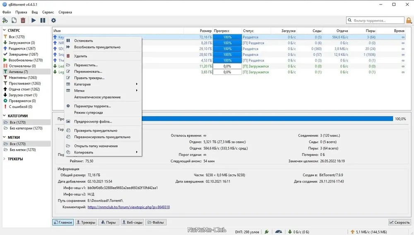The width and height of the screenshot is (414, 235).
Task: Click the pencil icon beside Править трекеры
Action: 68,78
